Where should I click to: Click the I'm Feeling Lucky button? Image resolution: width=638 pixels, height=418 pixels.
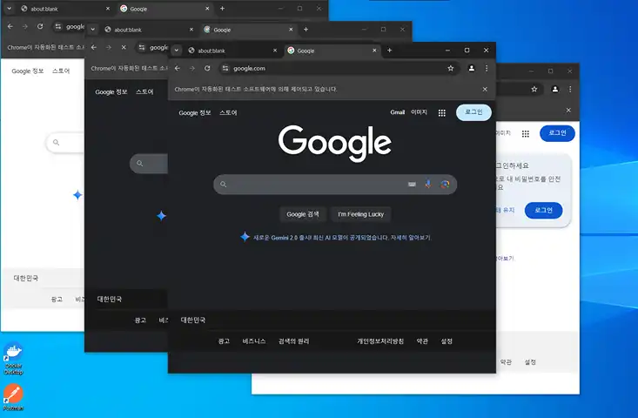pyautogui.click(x=361, y=214)
